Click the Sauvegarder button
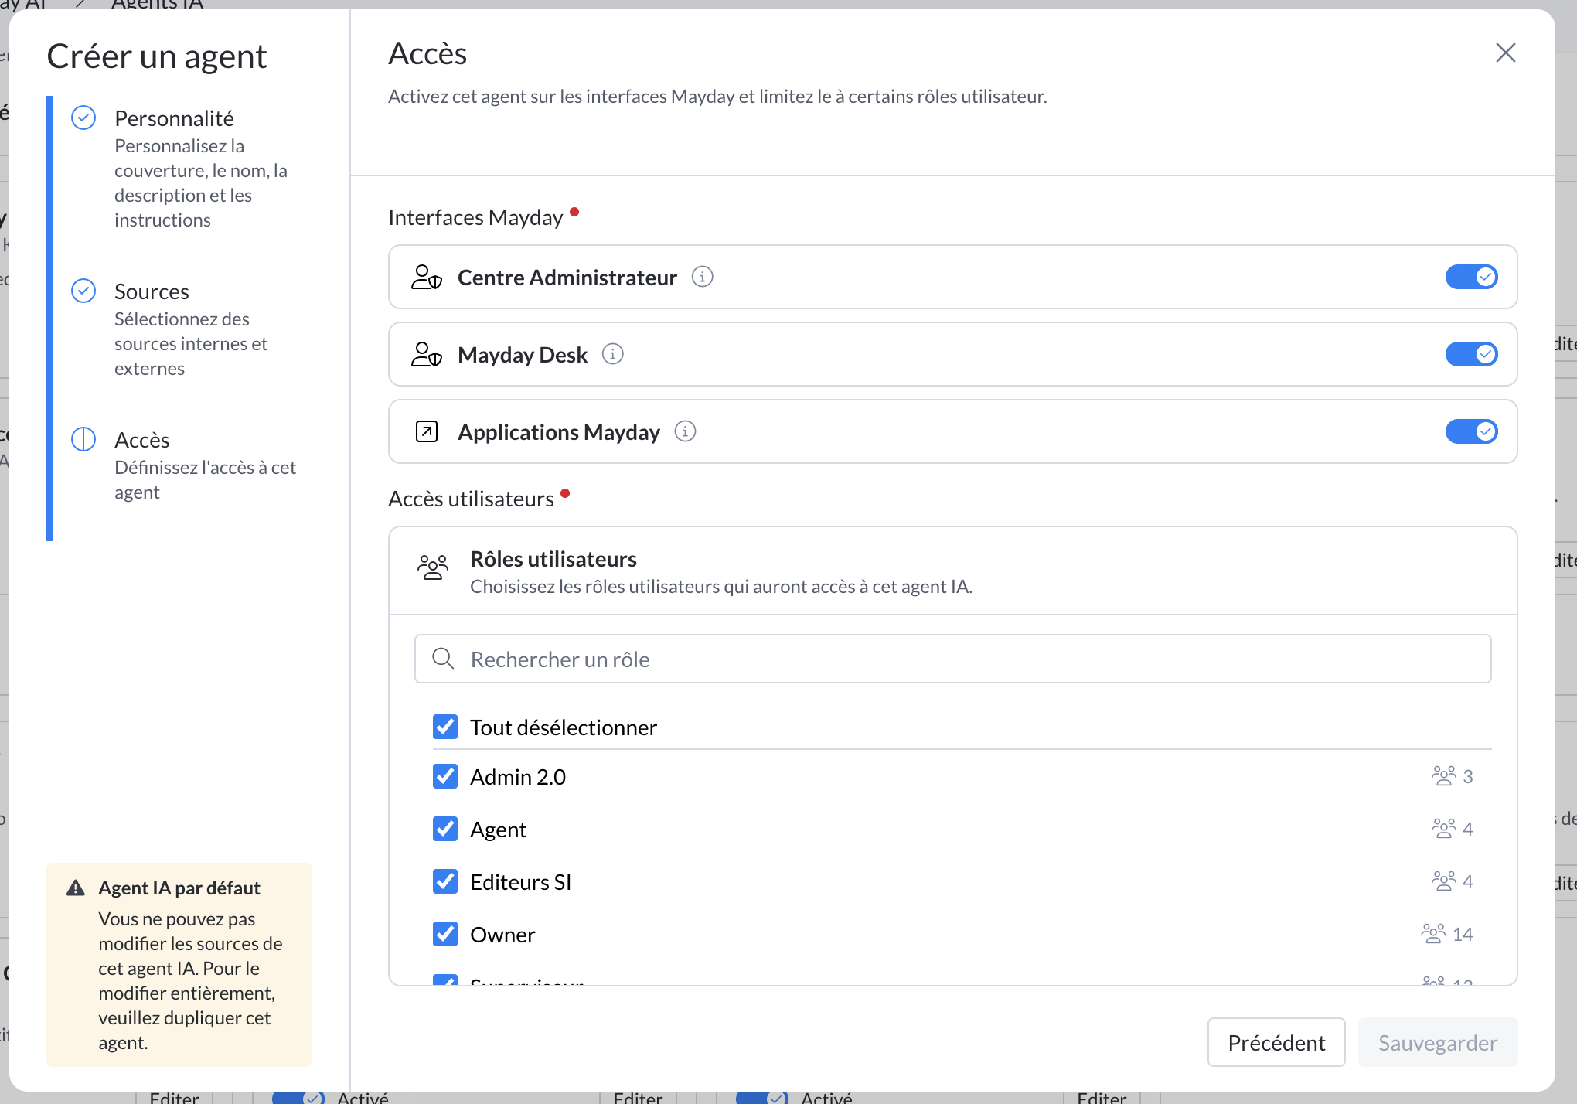 pyautogui.click(x=1437, y=1042)
